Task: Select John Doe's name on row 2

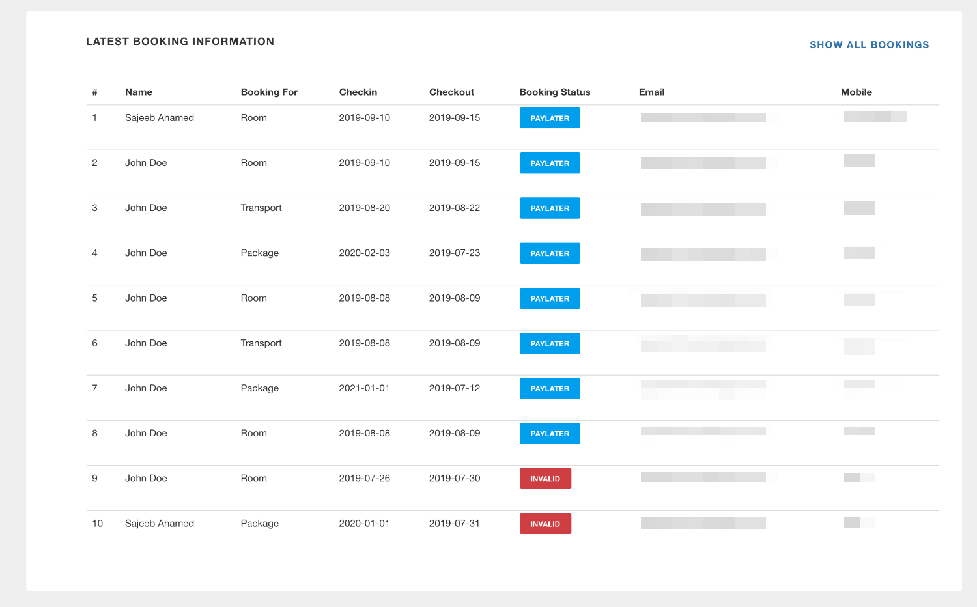Action: tap(146, 163)
